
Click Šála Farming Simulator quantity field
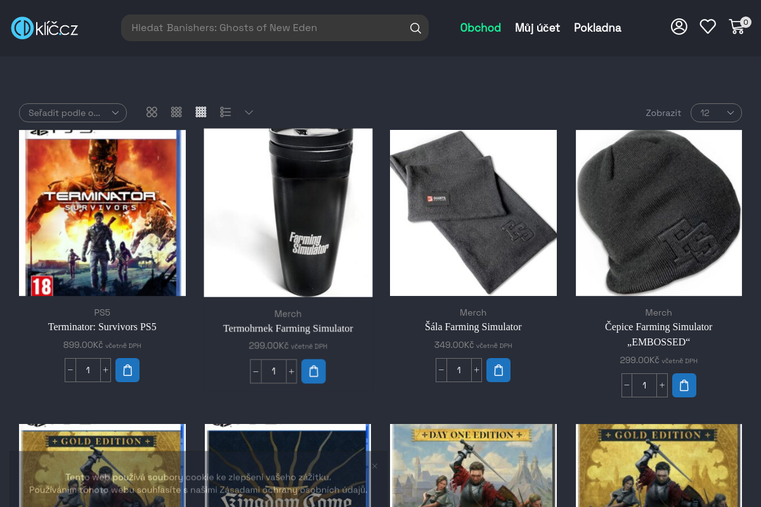pos(459,370)
